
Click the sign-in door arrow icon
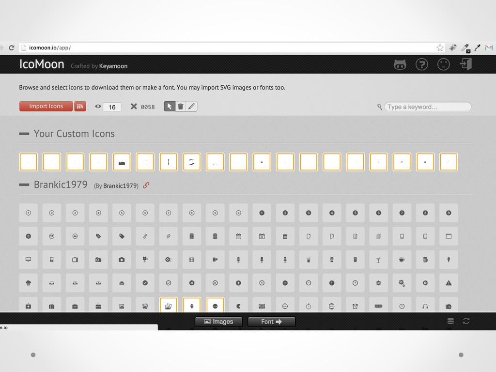pyautogui.click(x=465, y=64)
